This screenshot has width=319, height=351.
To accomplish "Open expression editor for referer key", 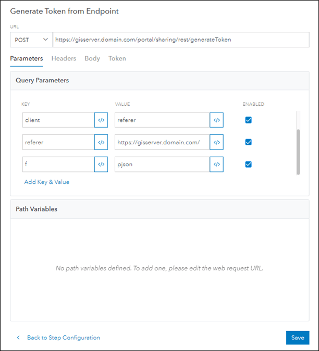I will (101, 142).
